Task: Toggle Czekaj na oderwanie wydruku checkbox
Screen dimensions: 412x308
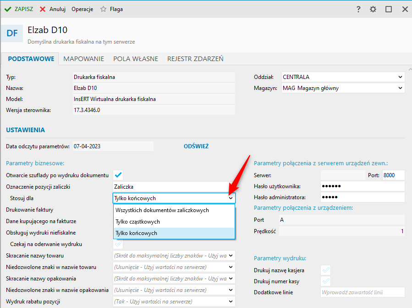Action: [x=118, y=244]
